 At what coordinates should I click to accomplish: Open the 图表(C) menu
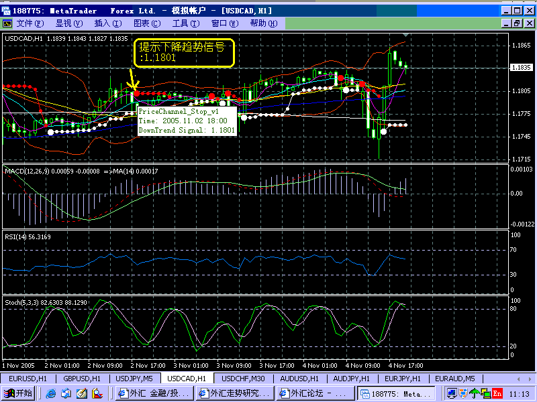[x=147, y=23]
